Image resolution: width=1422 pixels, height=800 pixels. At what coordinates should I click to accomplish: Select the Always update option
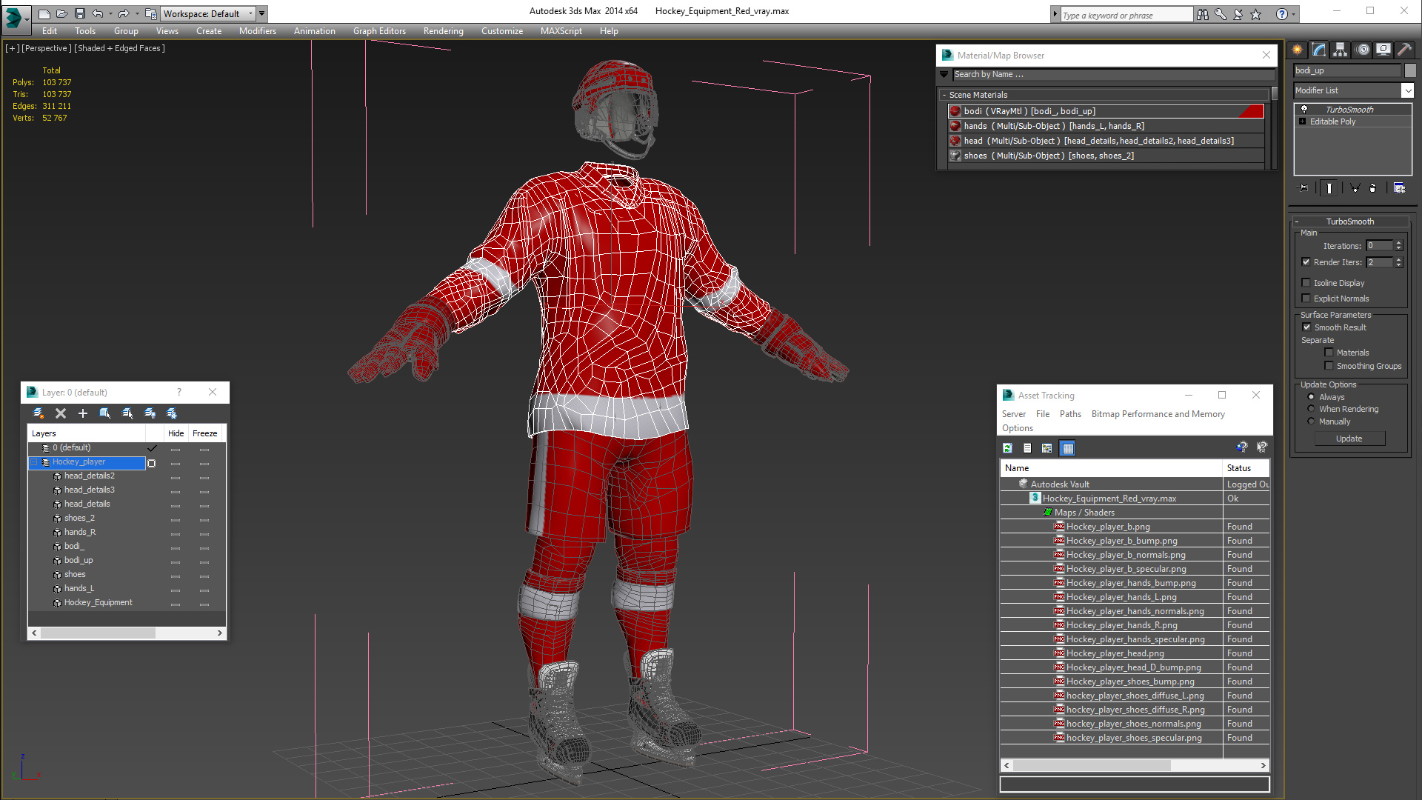tap(1311, 397)
